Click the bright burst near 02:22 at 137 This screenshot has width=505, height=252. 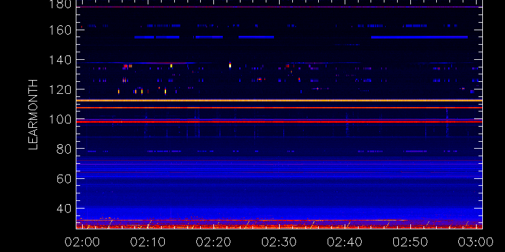(230, 65)
